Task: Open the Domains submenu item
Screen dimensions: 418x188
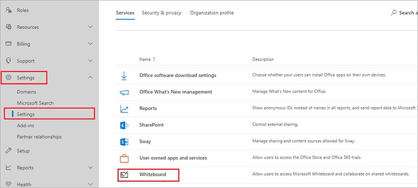Action: (27, 92)
